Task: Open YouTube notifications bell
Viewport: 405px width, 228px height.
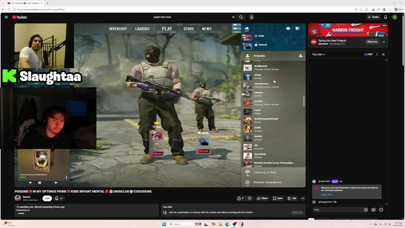Action: 385,17
